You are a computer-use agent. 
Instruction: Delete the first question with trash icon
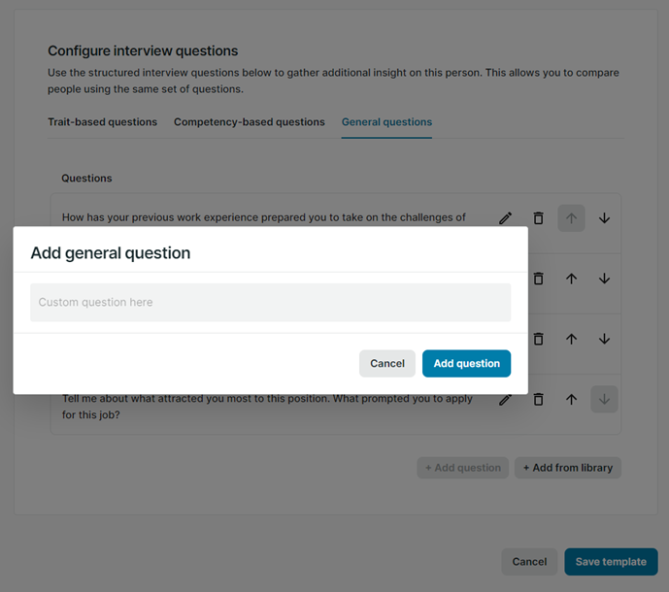point(539,218)
